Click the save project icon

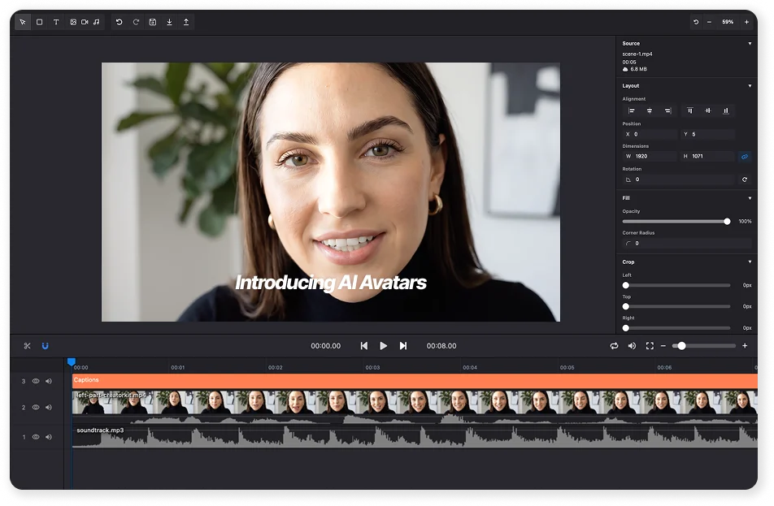tap(152, 22)
